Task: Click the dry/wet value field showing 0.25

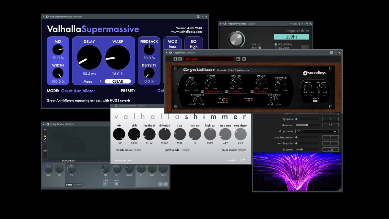Action: pos(331,150)
